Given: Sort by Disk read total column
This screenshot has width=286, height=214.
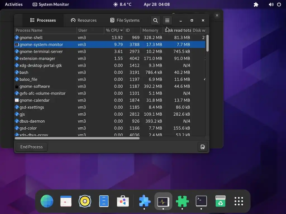Looking at the screenshot, I should (x=177, y=30).
